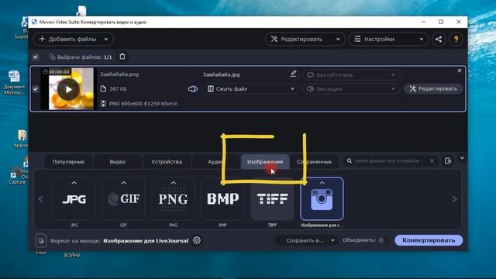Select TIFF format tile
This screenshot has height=279, width=496.
(272, 199)
